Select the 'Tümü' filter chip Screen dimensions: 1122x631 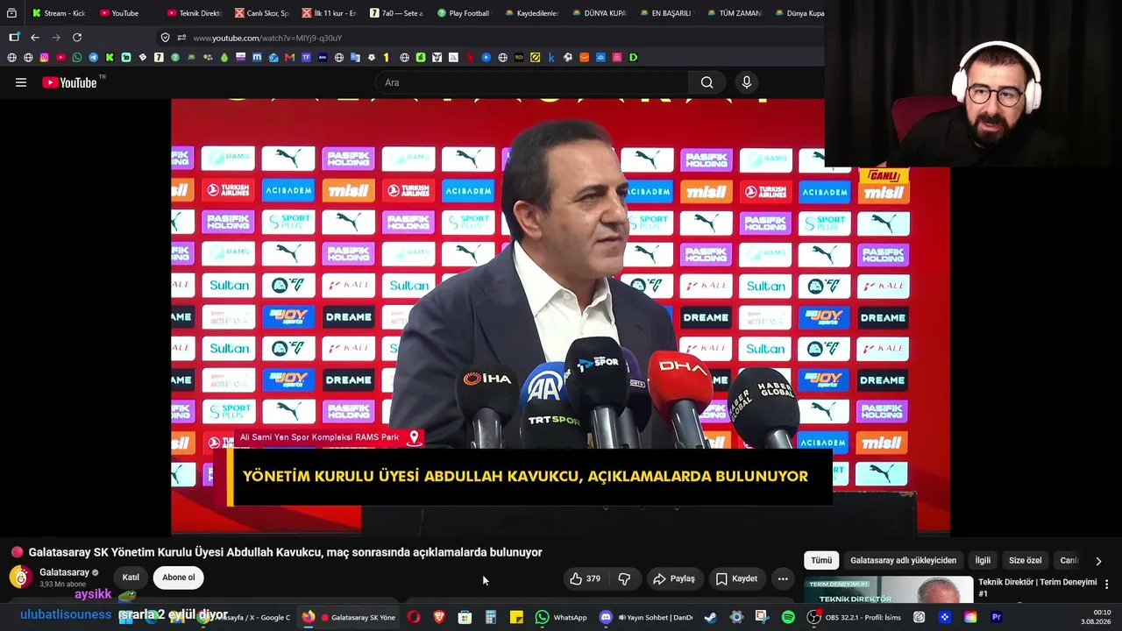coord(821,561)
